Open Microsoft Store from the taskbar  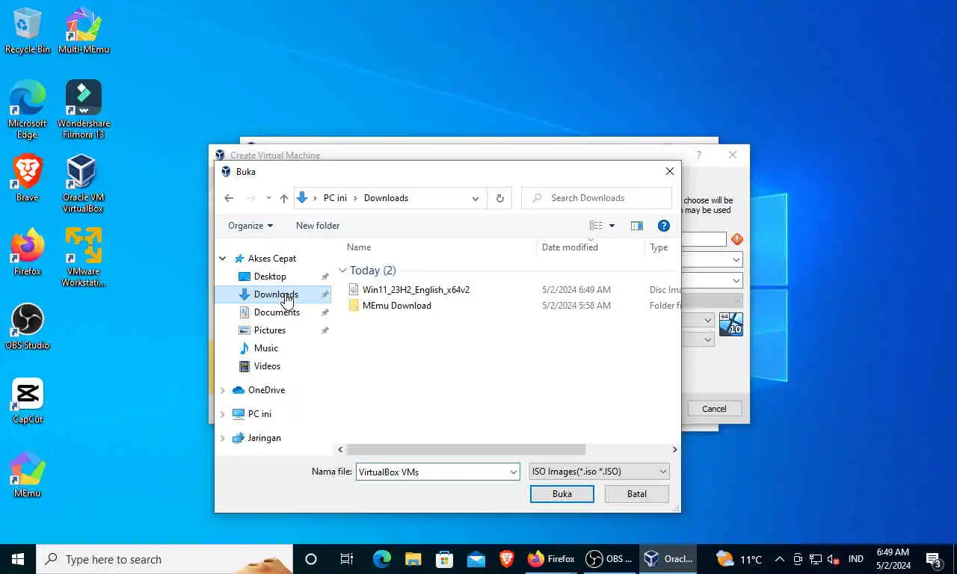445,559
